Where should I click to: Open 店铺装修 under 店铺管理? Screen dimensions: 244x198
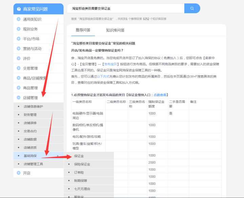click(x=30, y=123)
